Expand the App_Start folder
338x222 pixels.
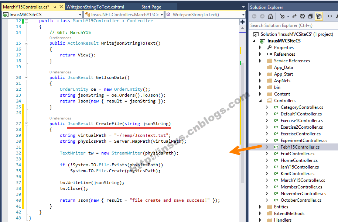coord(260,74)
